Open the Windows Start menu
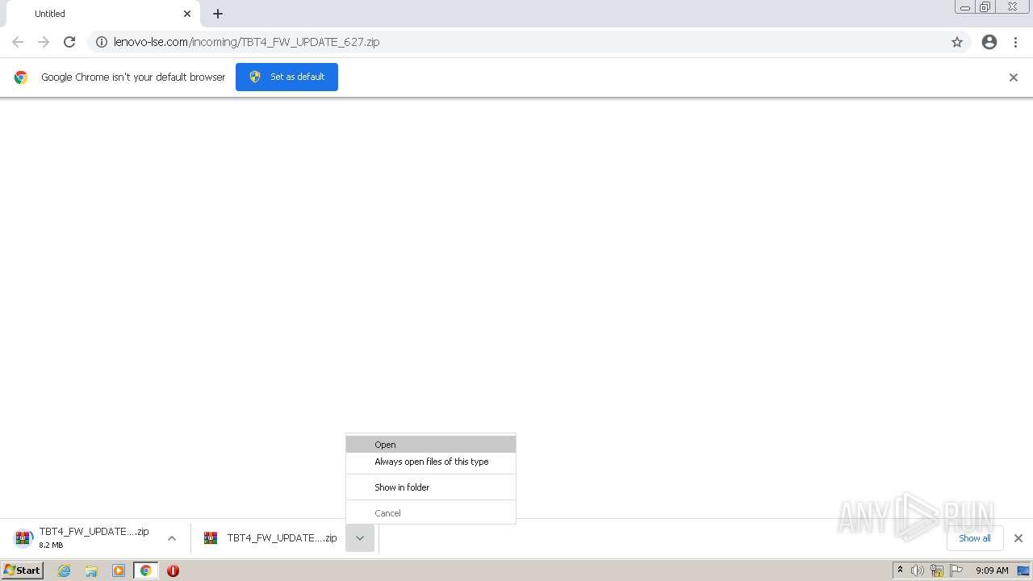Image resolution: width=1033 pixels, height=581 pixels. pyautogui.click(x=23, y=571)
